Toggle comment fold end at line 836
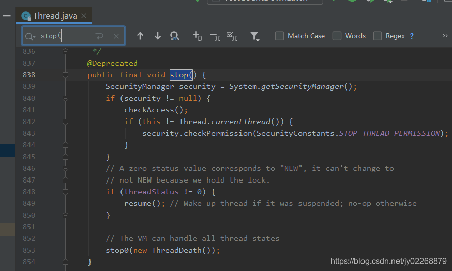The height and width of the screenshot is (271, 452). click(66, 51)
